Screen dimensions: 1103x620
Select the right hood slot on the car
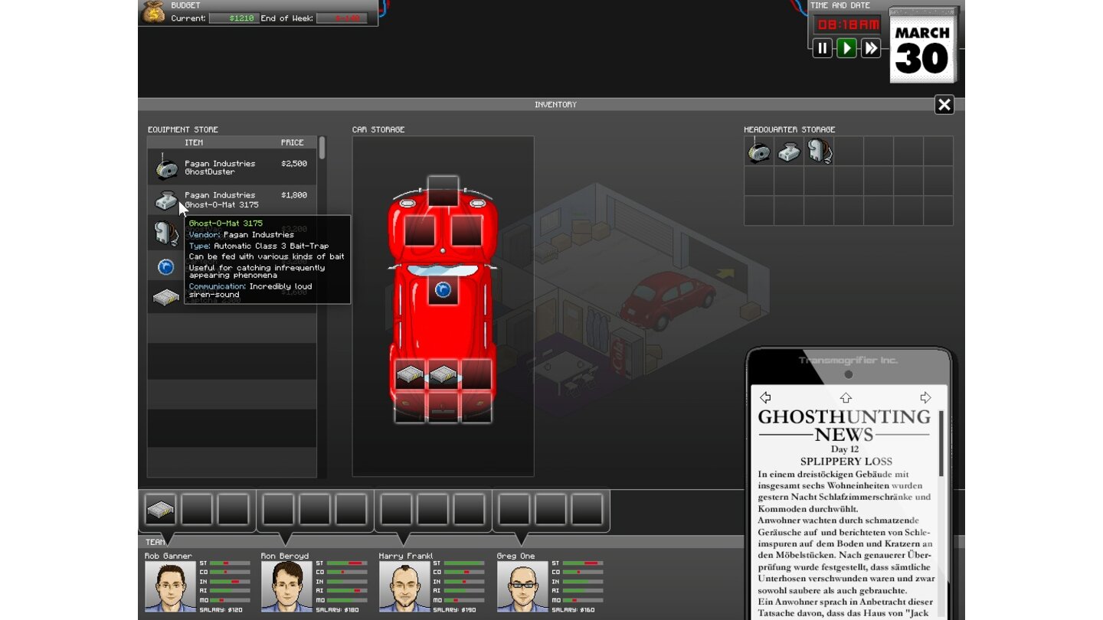[466, 230]
